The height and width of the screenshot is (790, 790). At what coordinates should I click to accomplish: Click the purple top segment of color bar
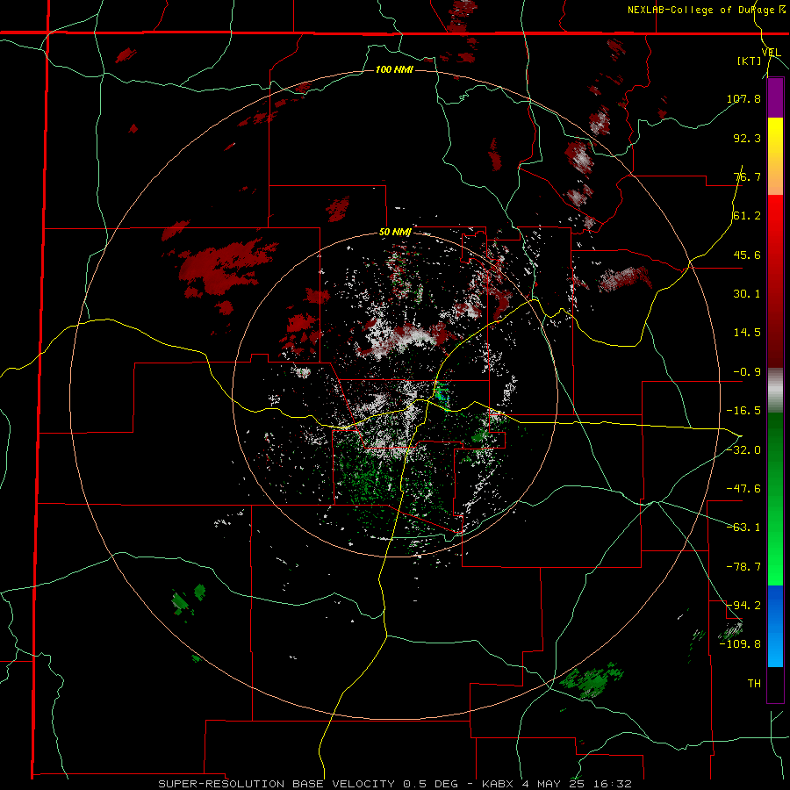click(x=775, y=97)
